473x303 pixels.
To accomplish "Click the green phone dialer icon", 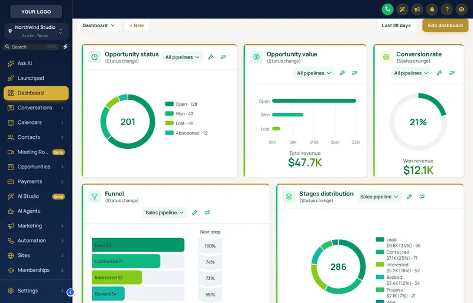I will pyautogui.click(x=387, y=9).
